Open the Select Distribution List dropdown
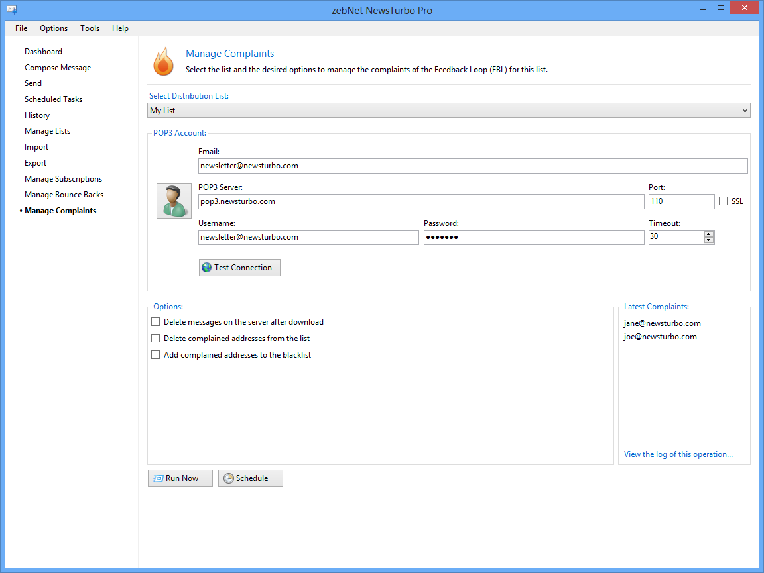 745,111
